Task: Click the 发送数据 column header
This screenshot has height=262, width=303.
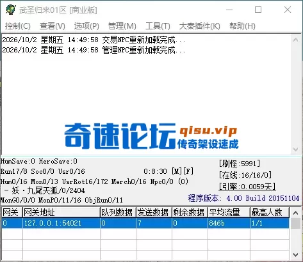Action: 154,213
